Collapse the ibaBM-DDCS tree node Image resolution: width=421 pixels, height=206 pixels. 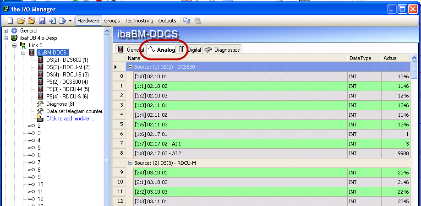coord(23,53)
